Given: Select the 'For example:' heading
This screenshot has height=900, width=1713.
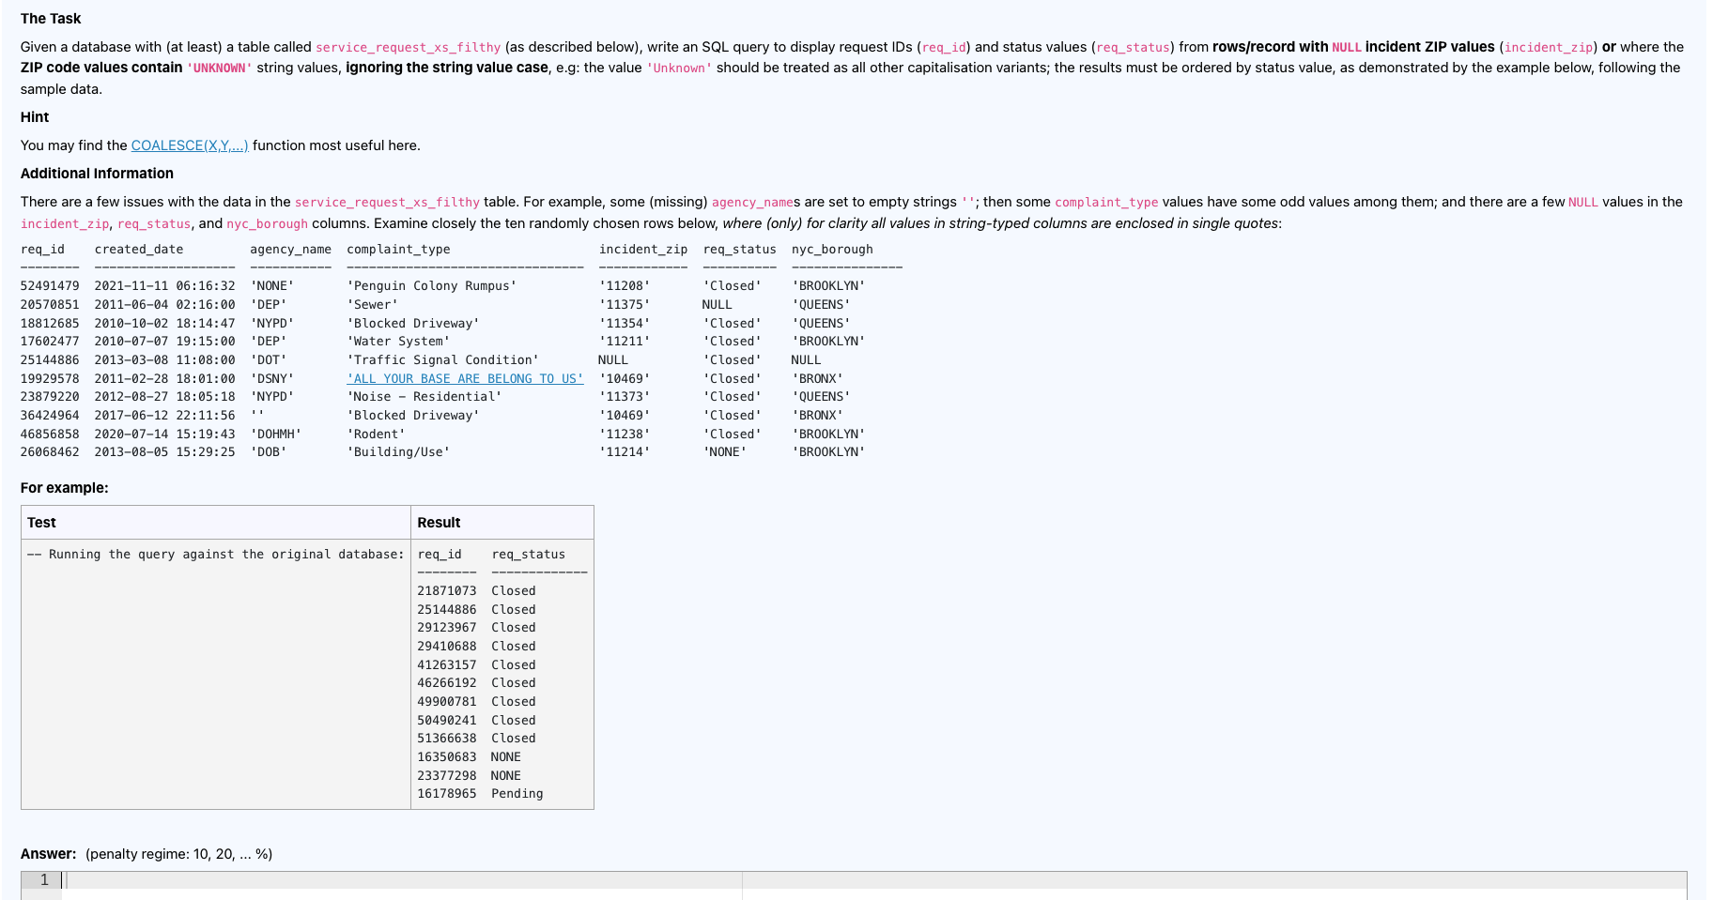Looking at the screenshot, I should pyautogui.click(x=64, y=488).
